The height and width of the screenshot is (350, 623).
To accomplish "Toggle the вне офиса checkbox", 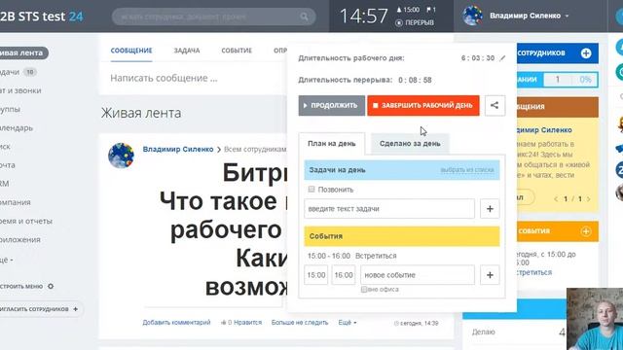I will 363,290.
